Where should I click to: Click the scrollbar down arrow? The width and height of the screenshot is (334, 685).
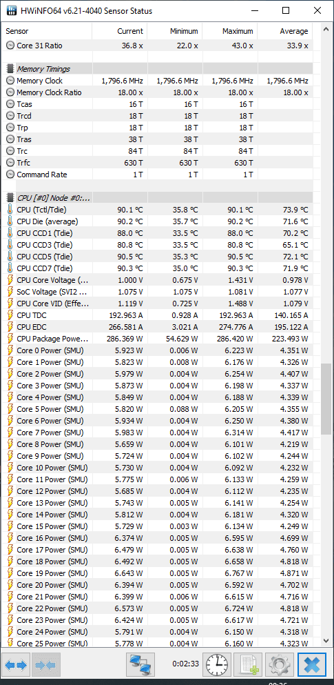coord(326,640)
